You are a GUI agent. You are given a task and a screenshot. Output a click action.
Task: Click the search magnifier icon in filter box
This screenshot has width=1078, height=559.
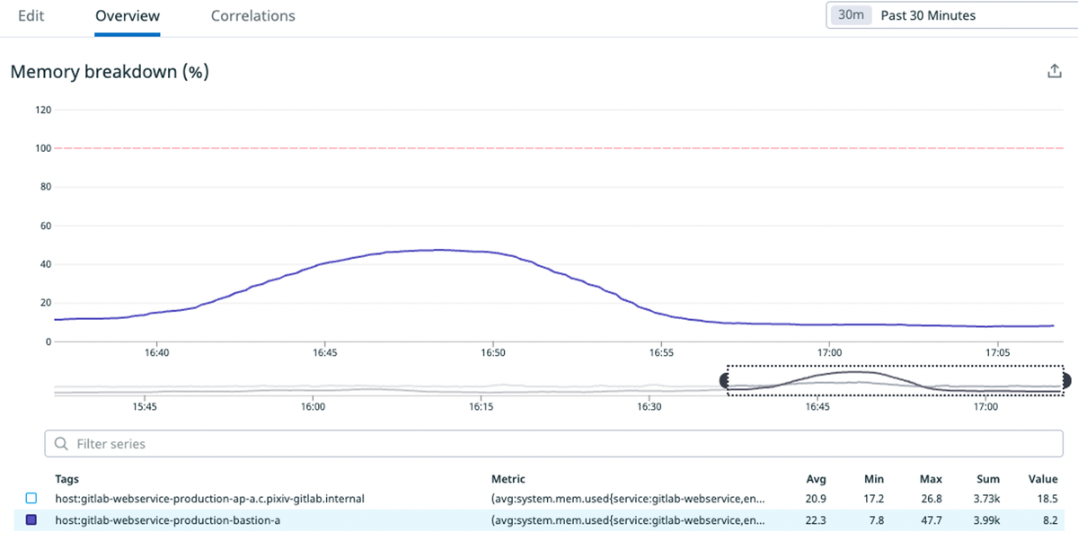pyautogui.click(x=61, y=444)
